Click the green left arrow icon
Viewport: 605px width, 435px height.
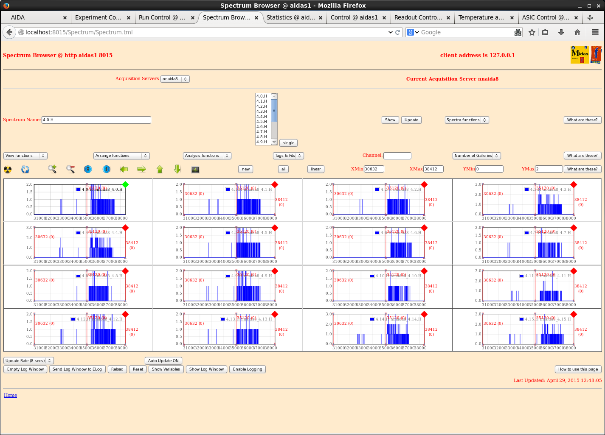pyautogui.click(x=124, y=169)
